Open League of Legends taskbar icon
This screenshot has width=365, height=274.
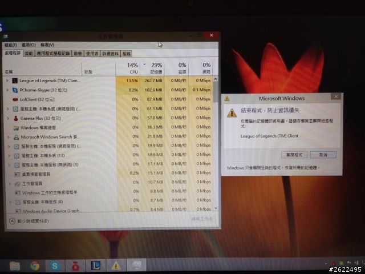click(x=95, y=265)
